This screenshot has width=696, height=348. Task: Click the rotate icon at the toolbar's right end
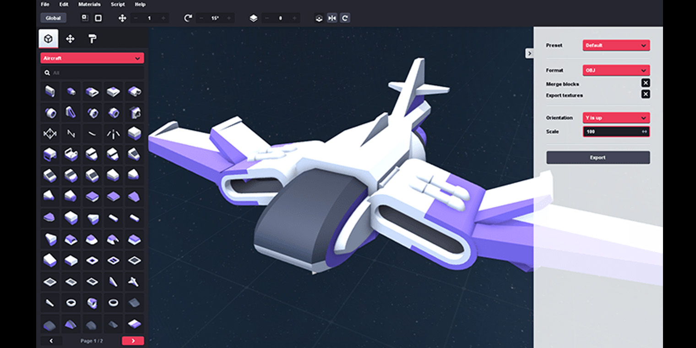[x=345, y=18]
